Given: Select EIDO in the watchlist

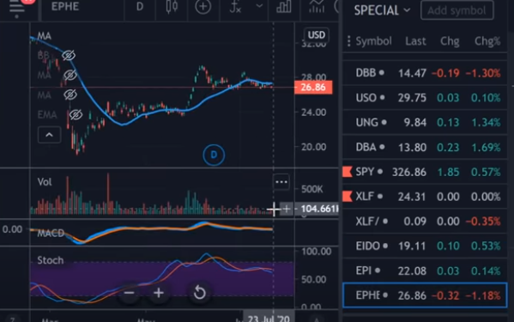Looking at the screenshot, I should [425, 246].
